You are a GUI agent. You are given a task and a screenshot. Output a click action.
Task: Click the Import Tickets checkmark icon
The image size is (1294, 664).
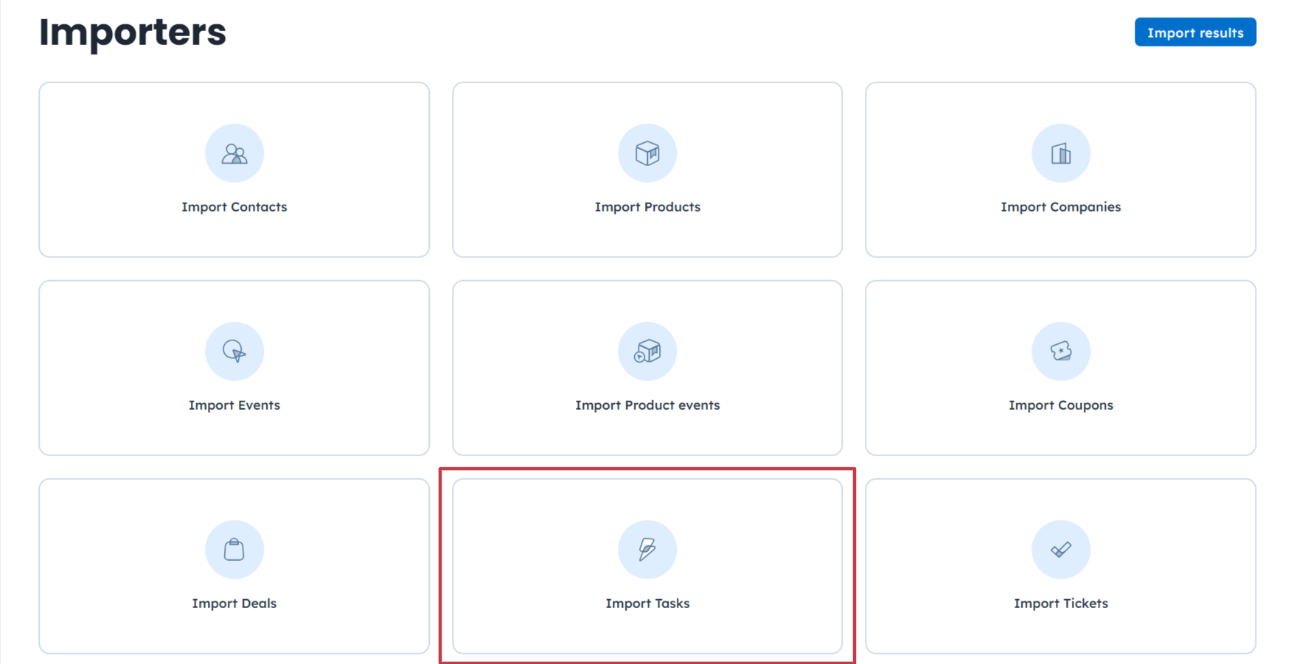(x=1061, y=550)
